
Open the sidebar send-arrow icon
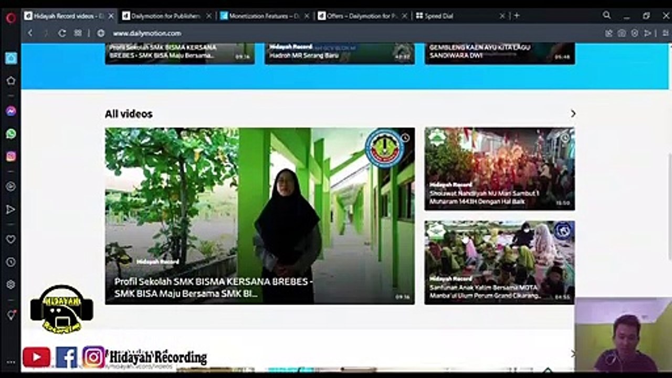[x=10, y=209]
